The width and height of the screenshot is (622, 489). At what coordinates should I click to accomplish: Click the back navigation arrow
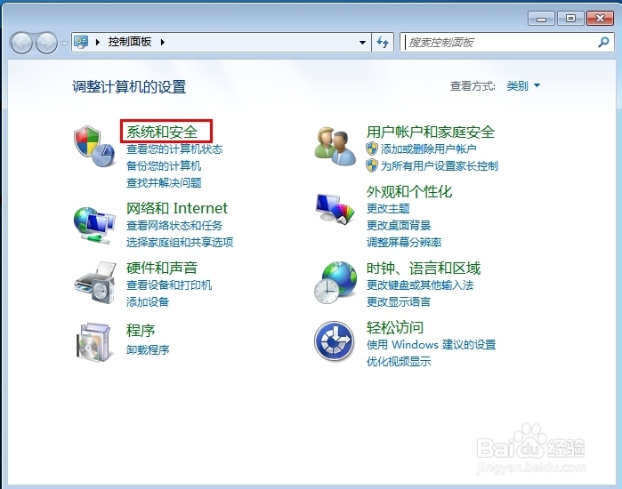[21, 43]
